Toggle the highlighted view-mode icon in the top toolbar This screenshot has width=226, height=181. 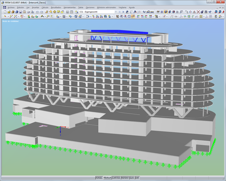(166, 12)
